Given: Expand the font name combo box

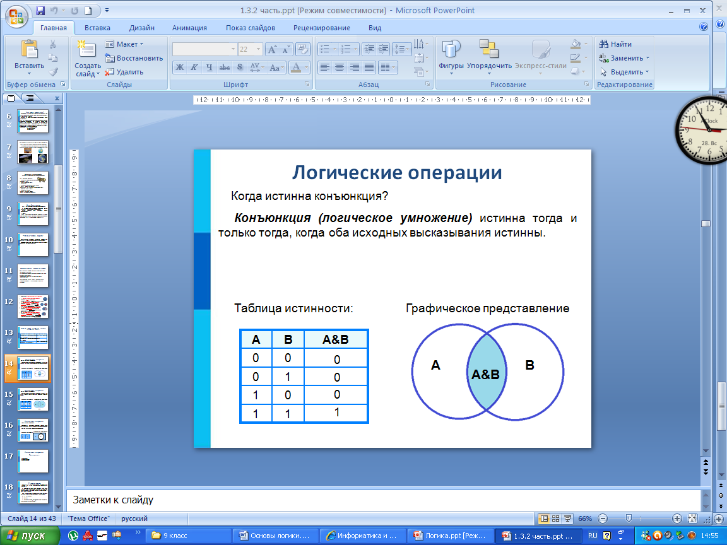Looking at the screenshot, I should [x=233, y=49].
